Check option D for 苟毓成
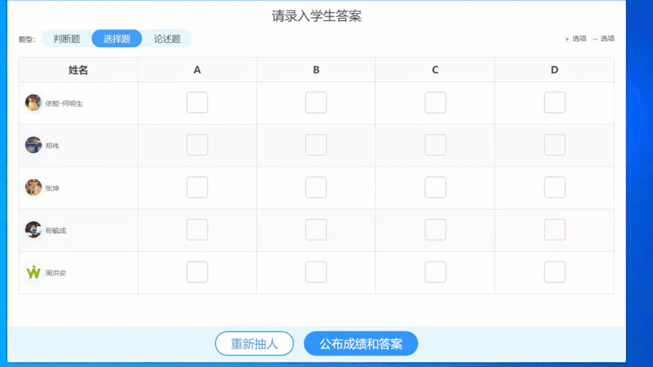 554,230
